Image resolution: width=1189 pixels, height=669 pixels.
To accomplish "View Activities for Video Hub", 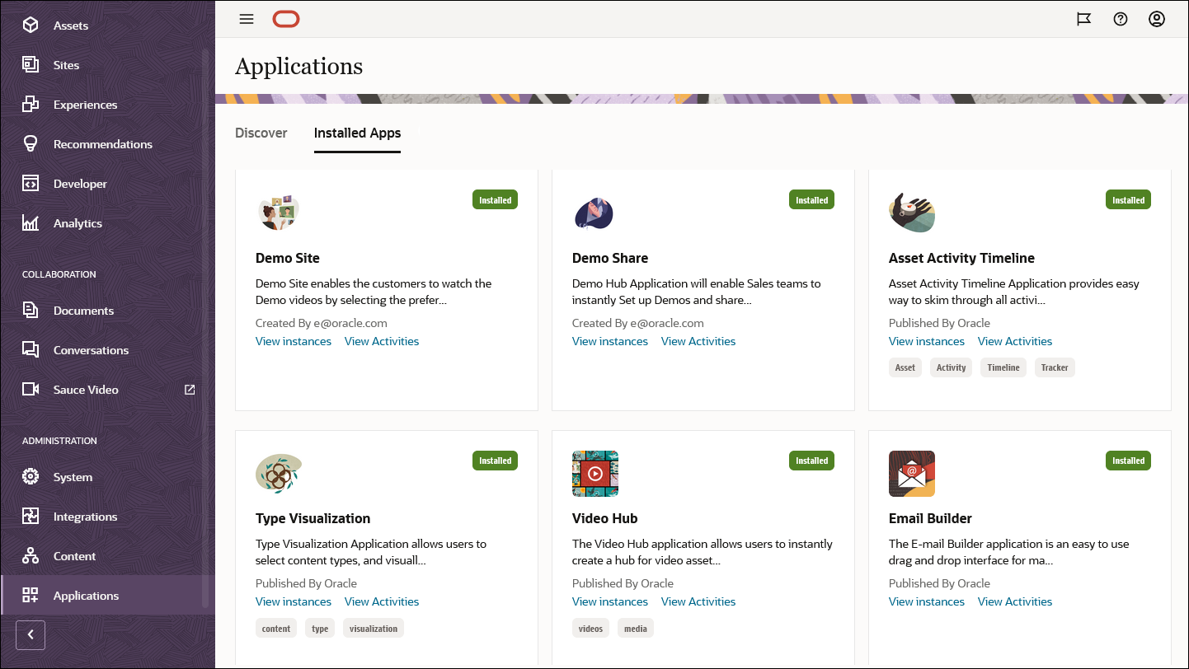I will click(698, 601).
